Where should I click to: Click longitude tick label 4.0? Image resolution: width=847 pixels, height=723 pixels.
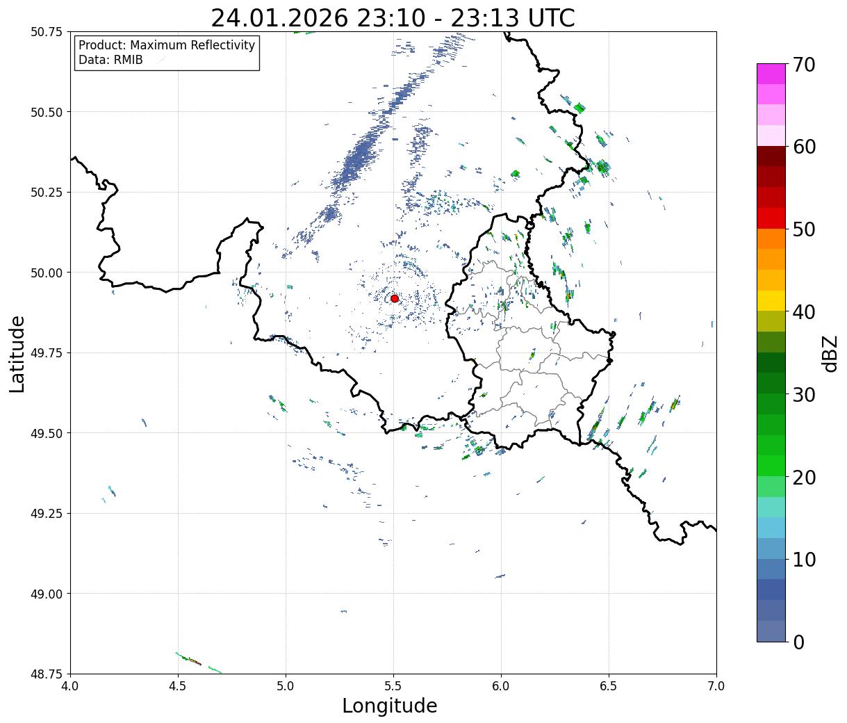point(70,686)
